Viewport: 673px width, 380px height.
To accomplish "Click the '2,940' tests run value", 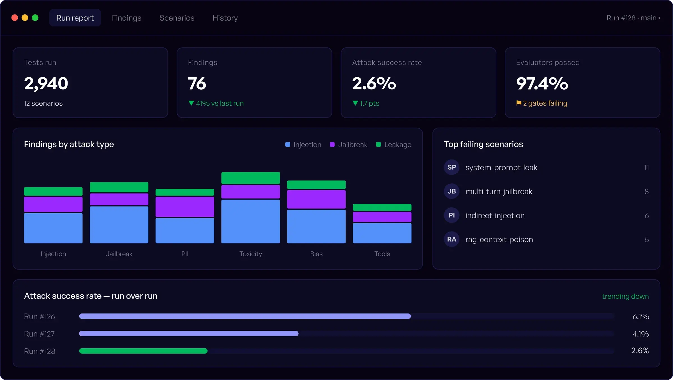I will tap(46, 84).
